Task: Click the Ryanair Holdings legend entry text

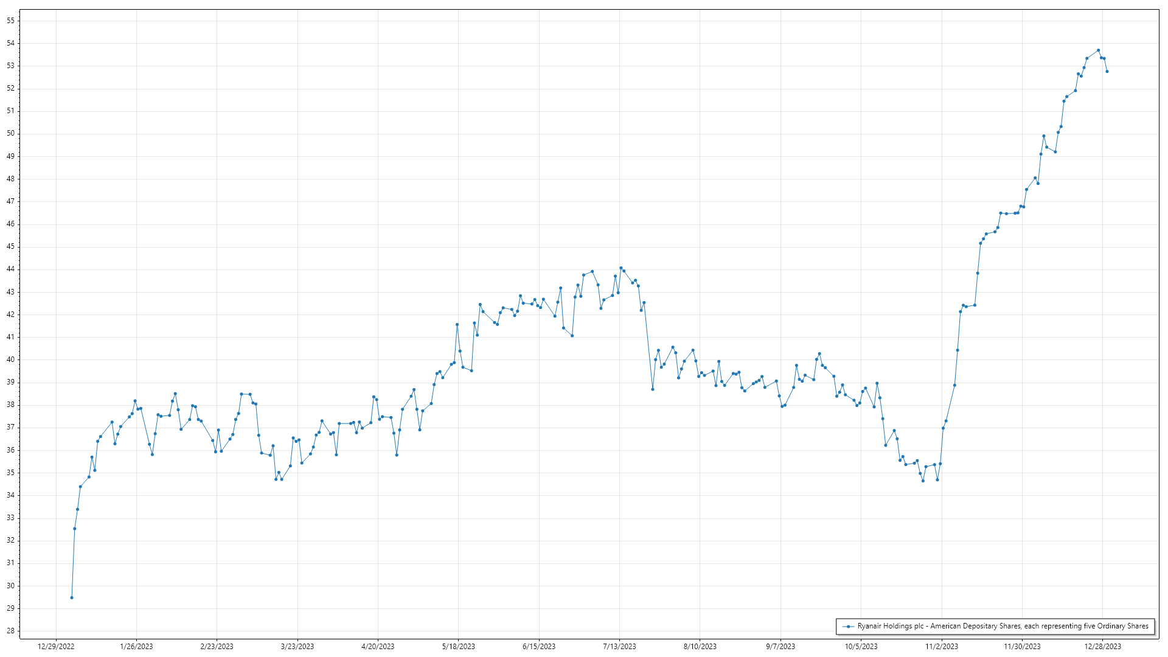Action: tap(1003, 626)
